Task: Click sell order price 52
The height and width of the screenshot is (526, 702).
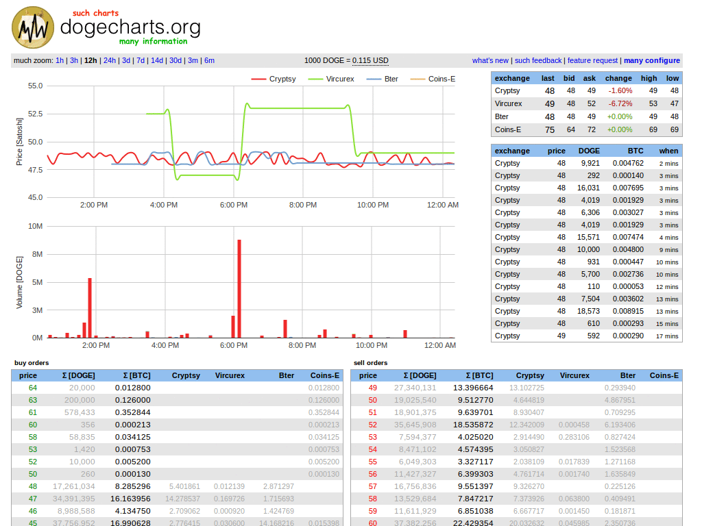Action: point(372,425)
